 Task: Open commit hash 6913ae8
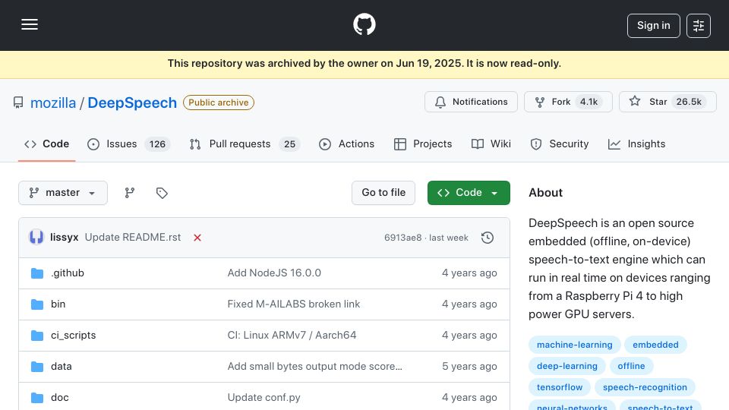pyautogui.click(x=402, y=238)
